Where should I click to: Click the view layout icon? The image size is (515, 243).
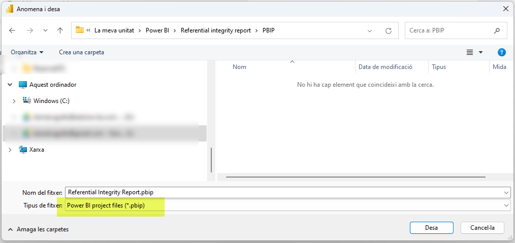[470, 52]
